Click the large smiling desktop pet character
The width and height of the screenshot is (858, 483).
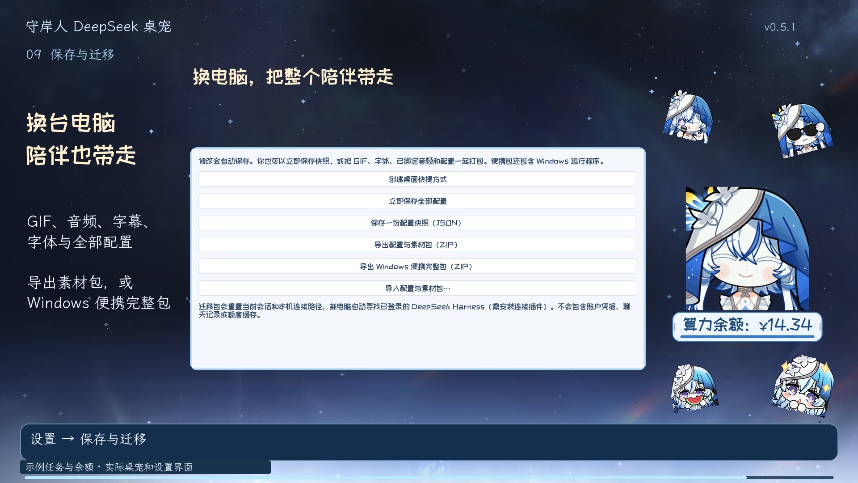point(747,249)
